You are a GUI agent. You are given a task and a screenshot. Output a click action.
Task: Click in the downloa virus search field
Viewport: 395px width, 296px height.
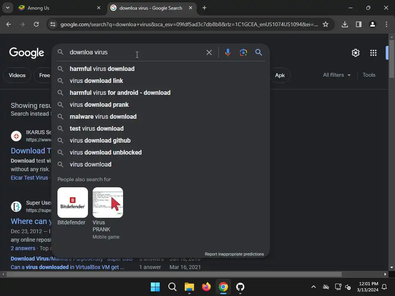(x=136, y=52)
